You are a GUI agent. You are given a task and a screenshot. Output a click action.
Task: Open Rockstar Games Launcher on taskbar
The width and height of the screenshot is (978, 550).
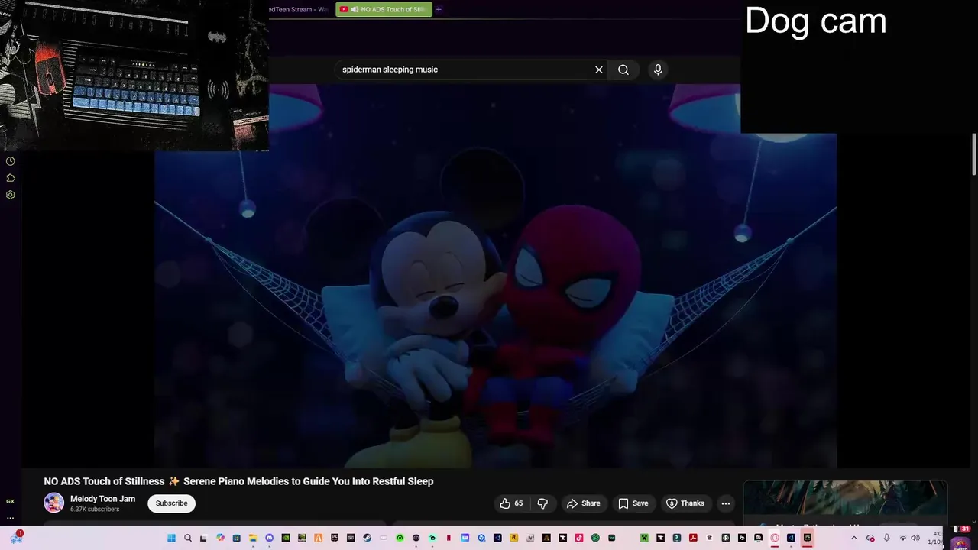pos(513,538)
